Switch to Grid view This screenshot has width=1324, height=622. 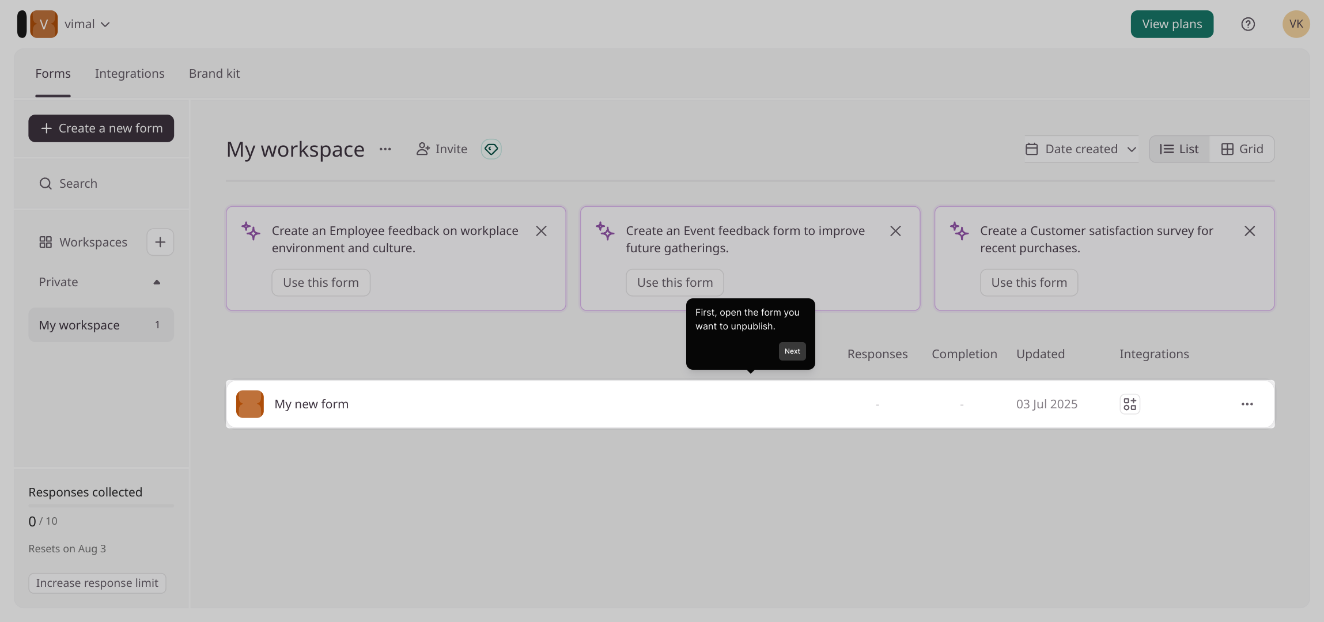pyautogui.click(x=1242, y=149)
